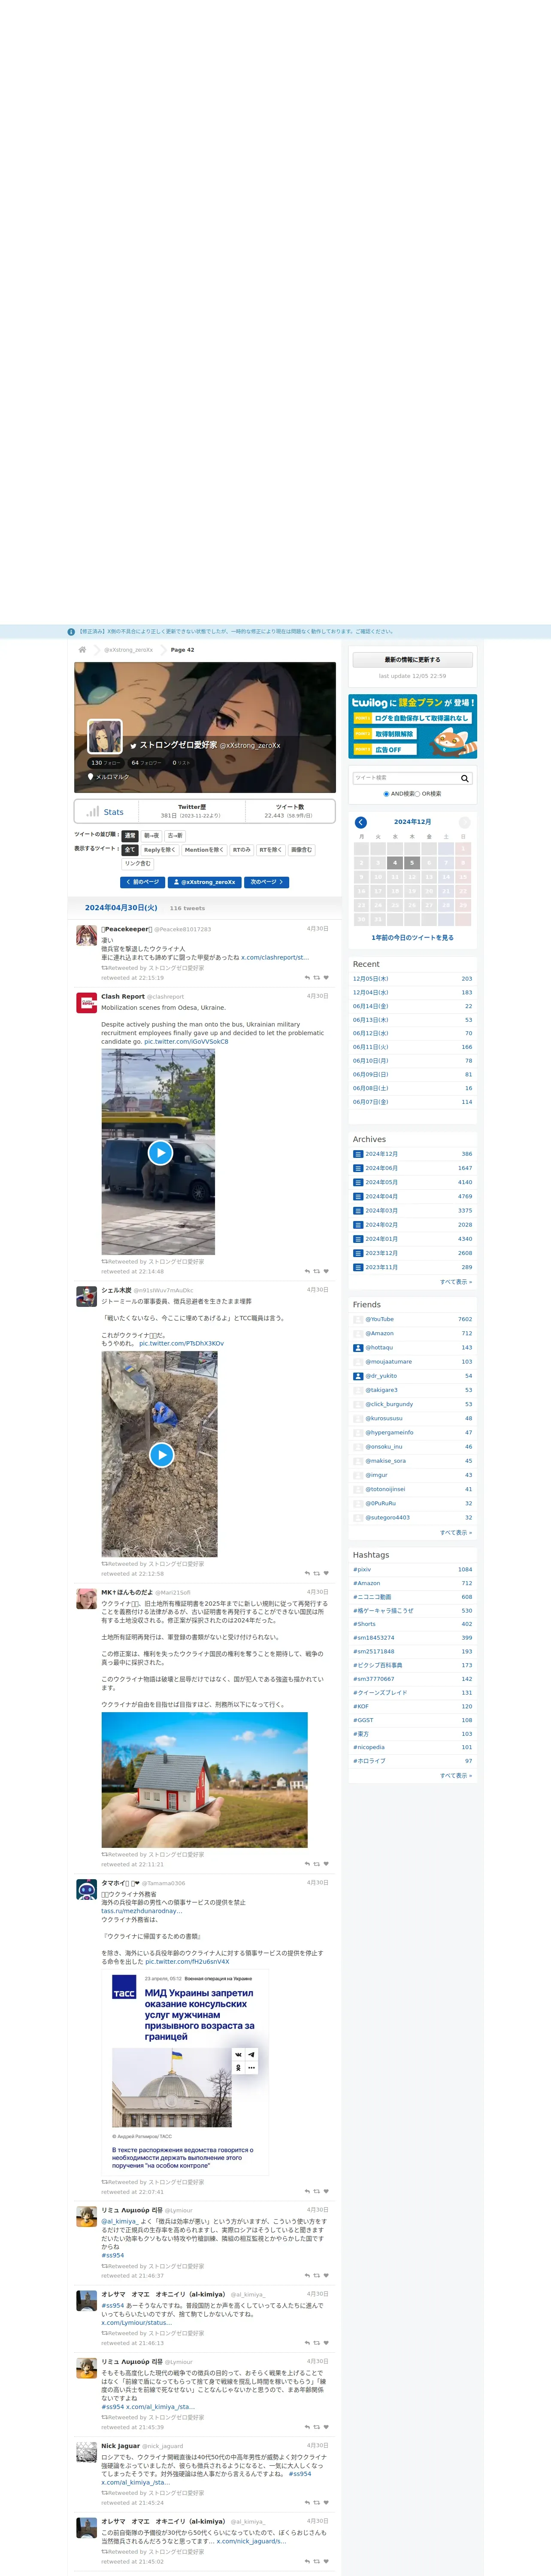
Task: Open @xXstrong_zeroXx breadcrumb link
Action: point(128,650)
